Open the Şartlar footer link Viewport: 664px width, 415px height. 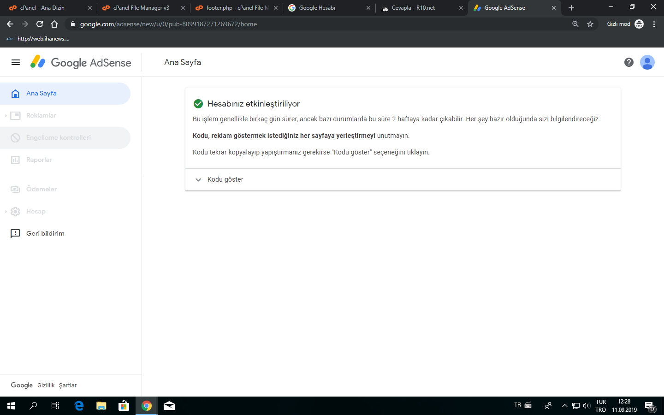point(68,385)
